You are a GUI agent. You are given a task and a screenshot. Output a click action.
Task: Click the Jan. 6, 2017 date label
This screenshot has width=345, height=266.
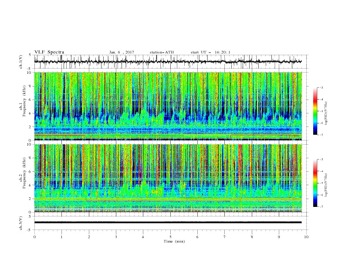click(122, 52)
